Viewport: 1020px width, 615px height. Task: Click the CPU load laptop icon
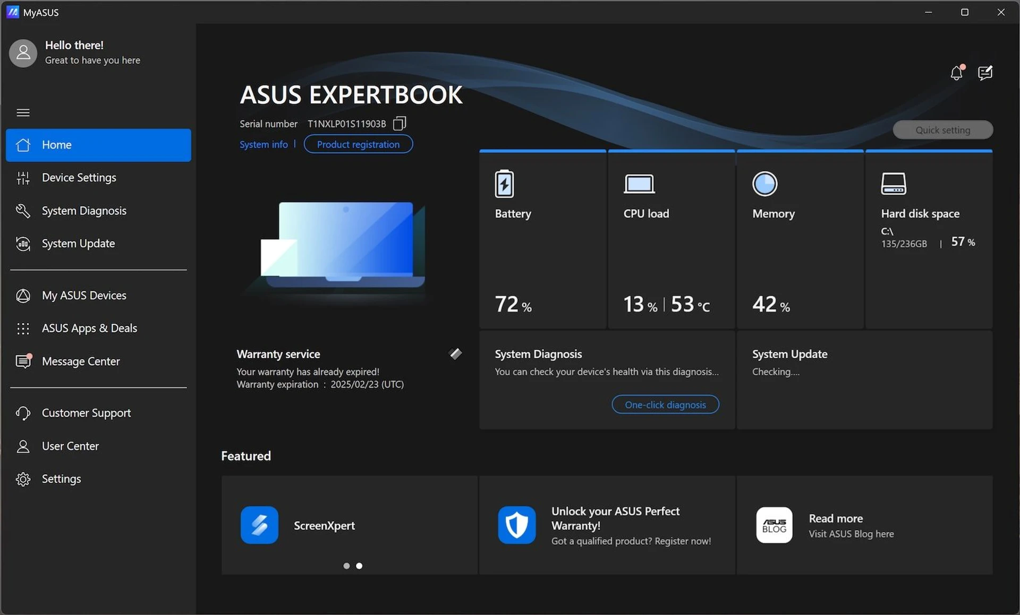[639, 184]
